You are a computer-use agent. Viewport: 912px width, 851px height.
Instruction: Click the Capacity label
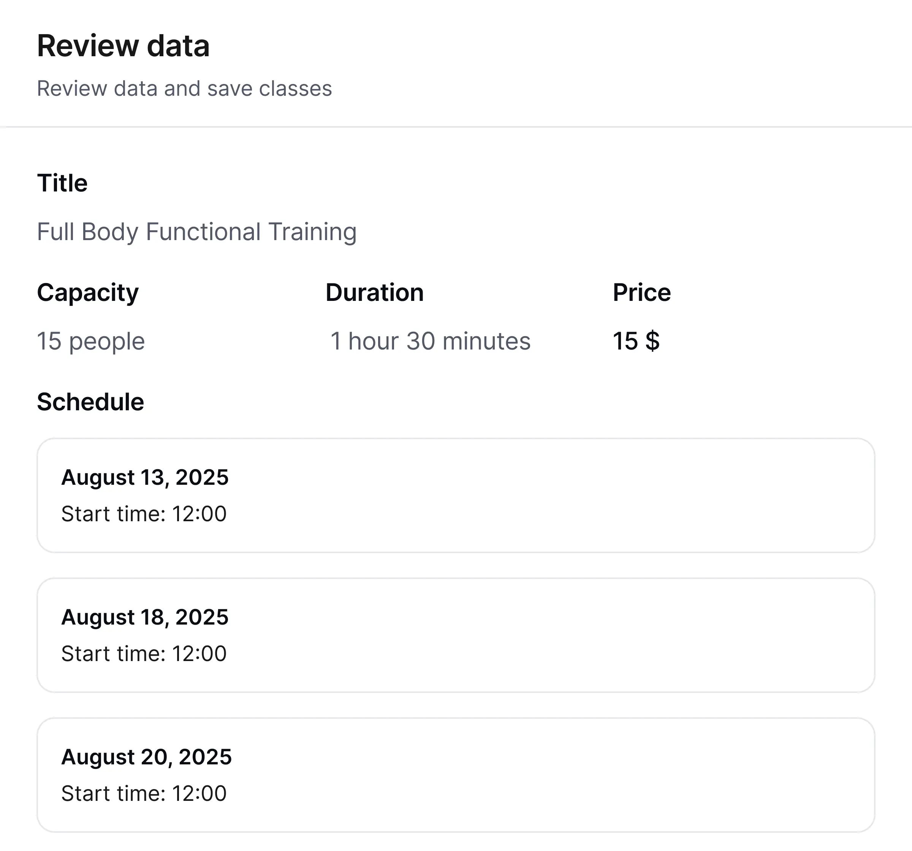point(88,293)
